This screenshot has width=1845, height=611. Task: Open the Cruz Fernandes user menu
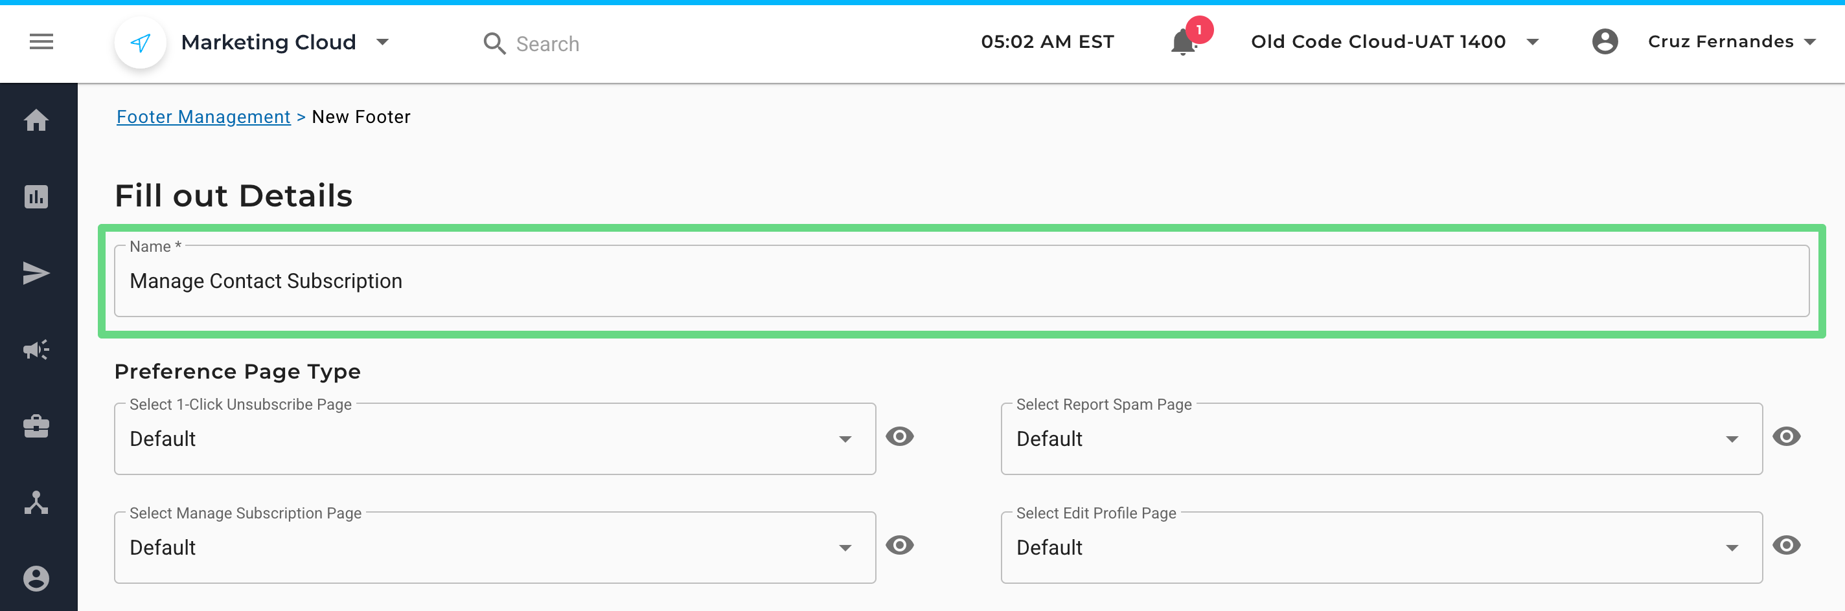point(1731,41)
